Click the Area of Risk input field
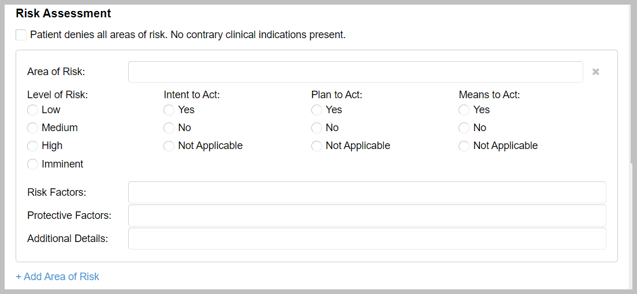637x294 pixels. [x=355, y=72]
